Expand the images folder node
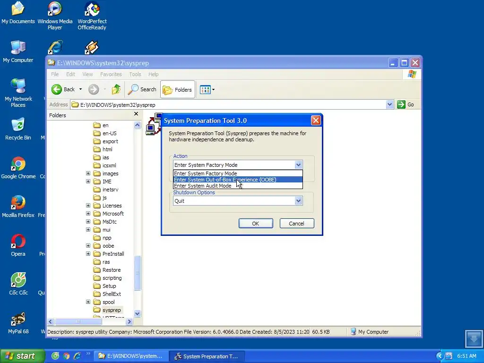 point(88,173)
